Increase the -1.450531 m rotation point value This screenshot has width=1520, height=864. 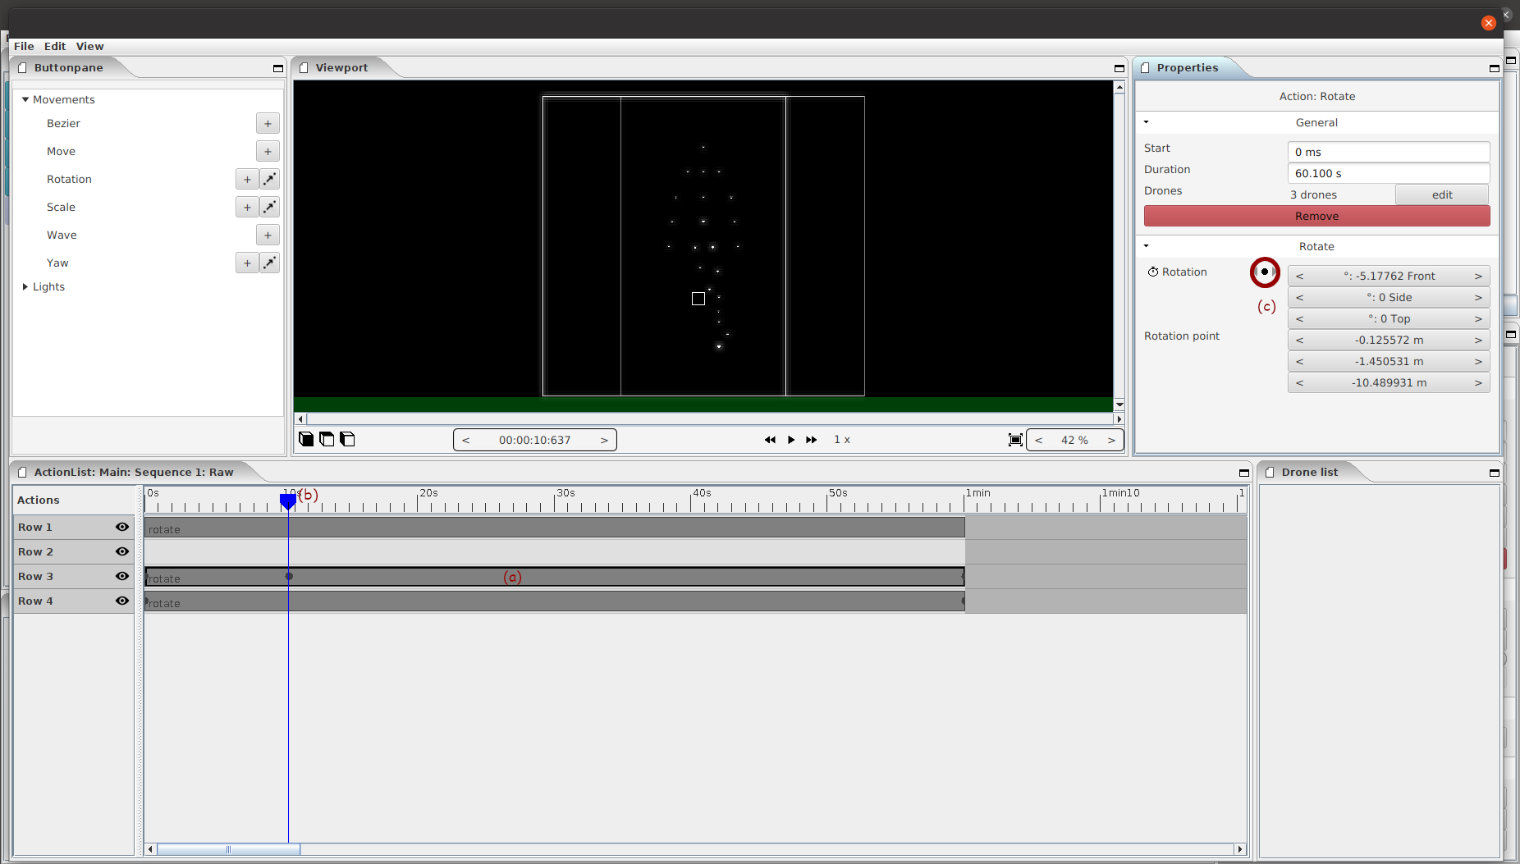point(1478,361)
